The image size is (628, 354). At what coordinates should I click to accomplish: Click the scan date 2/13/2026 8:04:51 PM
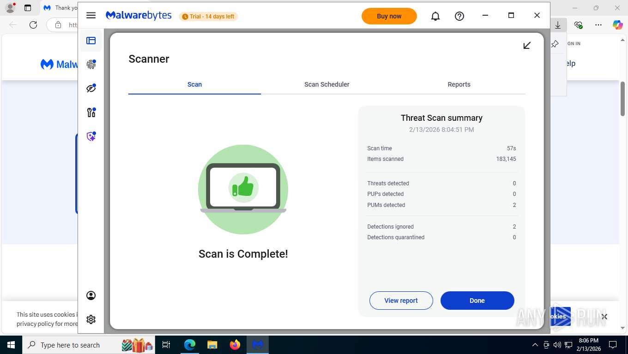(x=441, y=130)
